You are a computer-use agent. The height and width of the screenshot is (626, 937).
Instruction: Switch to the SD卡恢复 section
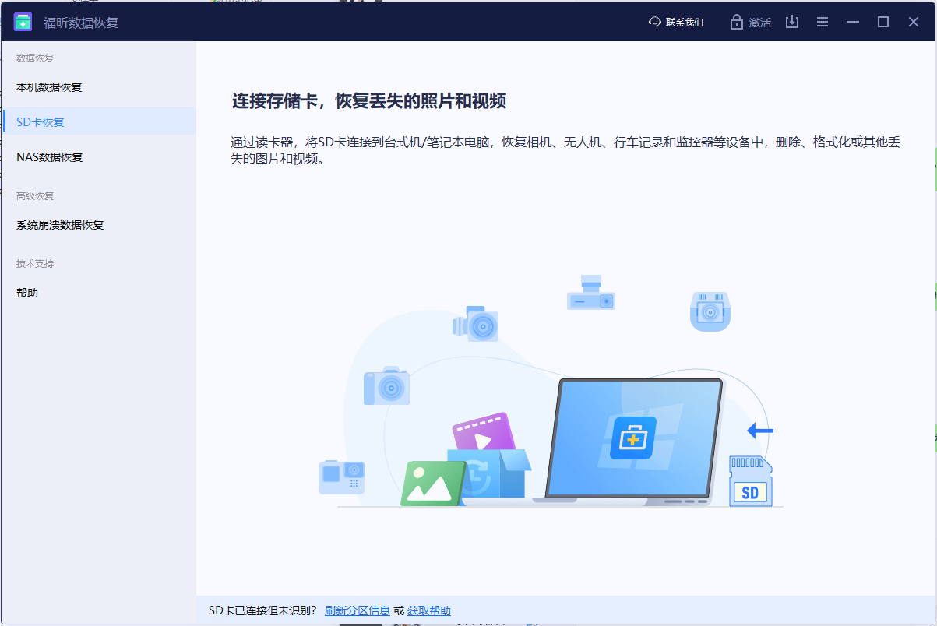[39, 121]
